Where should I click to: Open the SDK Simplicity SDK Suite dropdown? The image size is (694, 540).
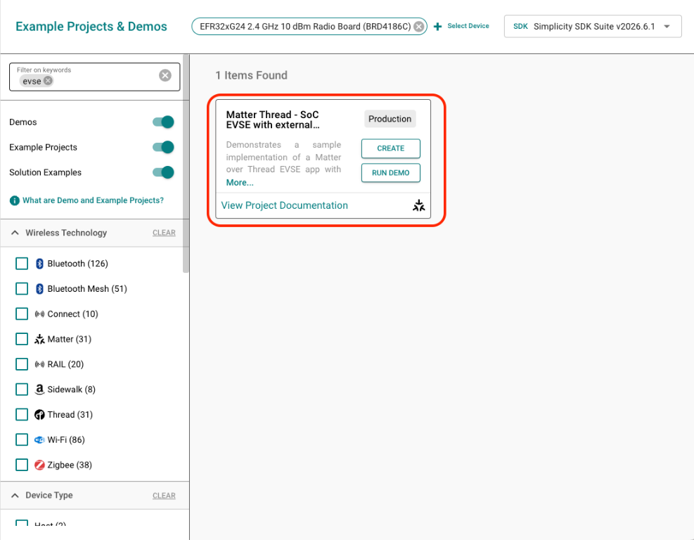pos(593,27)
